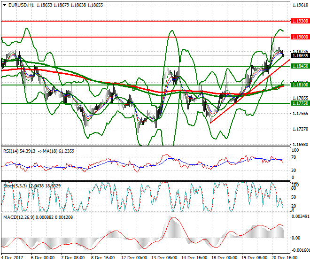This screenshot has height=263, width=310.
Task: Click the chart menu triangle beside EURUSD,H1
Action: click(4, 5)
